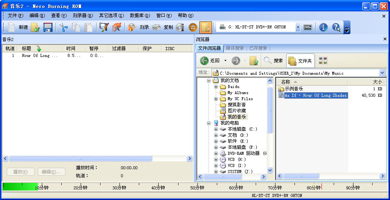390x200 pixels.
Task: Open the Nero cover designer icon
Action: click(104, 27)
